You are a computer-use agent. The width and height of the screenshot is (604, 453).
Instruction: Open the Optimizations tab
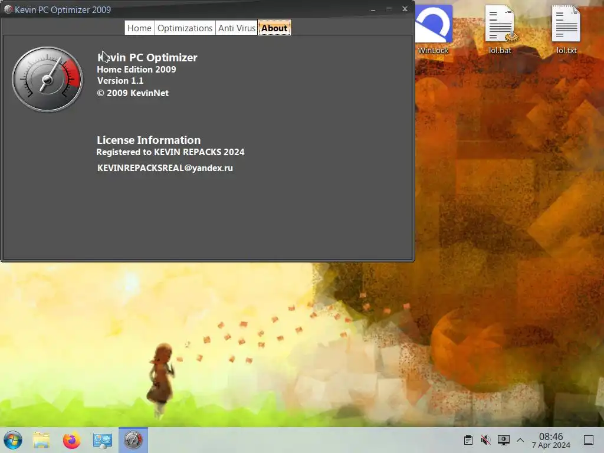pyautogui.click(x=185, y=28)
